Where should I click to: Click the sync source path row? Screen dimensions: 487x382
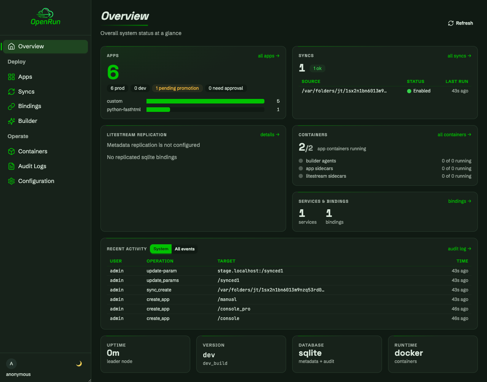[x=385, y=91]
